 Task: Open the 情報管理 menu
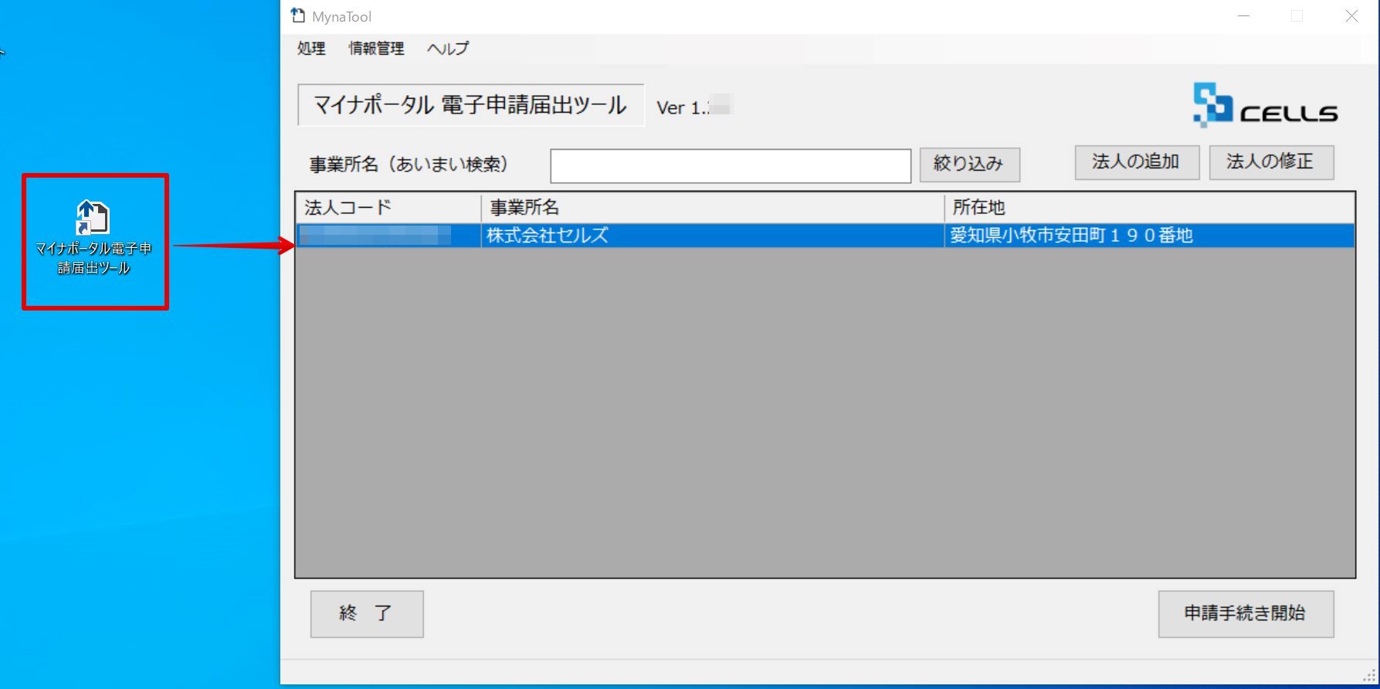tap(376, 48)
